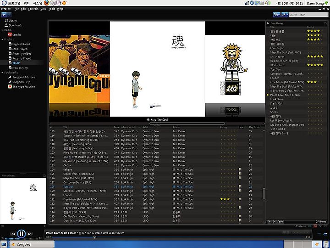Click the track list vertical scrollbar
330x248 pixels.
(x=264, y=194)
